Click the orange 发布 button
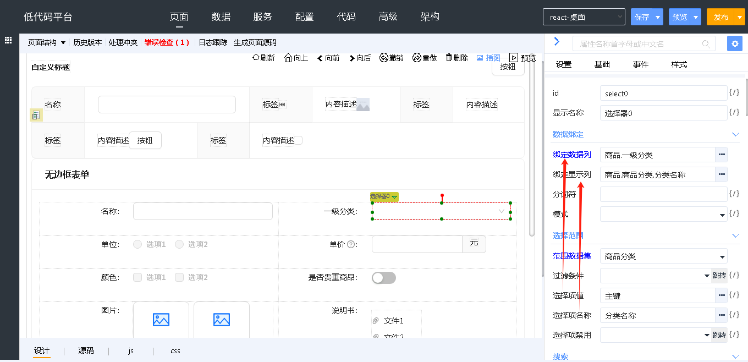The height and width of the screenshot is (362, 748). point(719,17)
